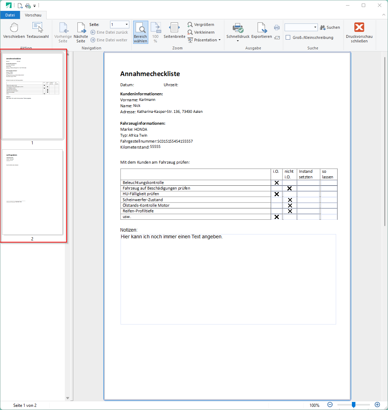This screenshot has width=388, height=410.
Task: Open the Seite page number dropdown
Action: pyautogui.click(x=127, y=25)
